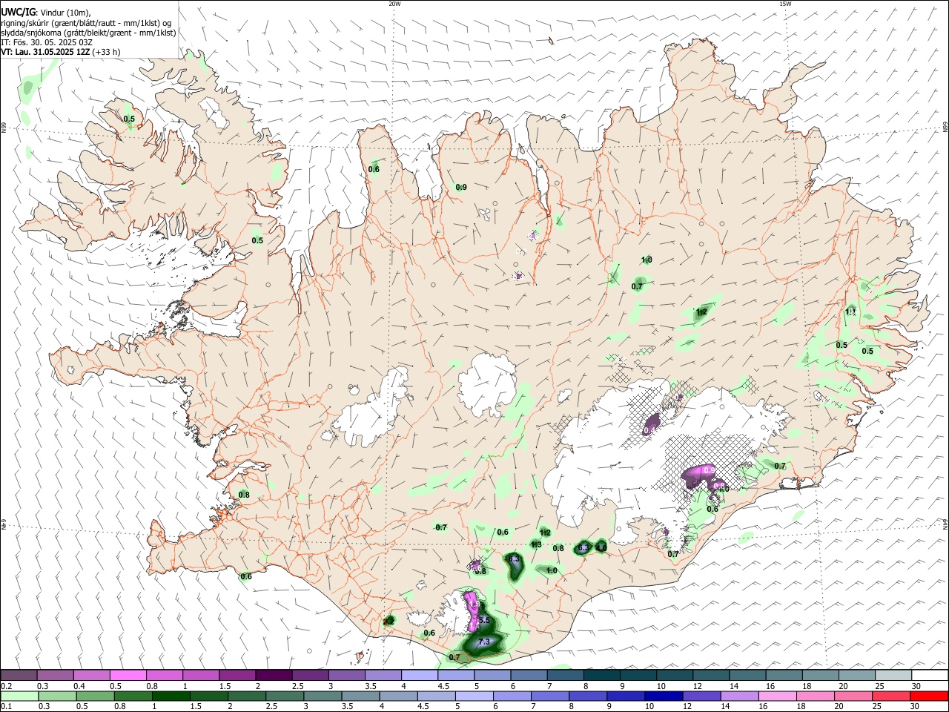Click the dark teal 8 swatch in upper legend row
Image resolution: width=949 pixels, height=712 pixels.
[x=602, y=675]
